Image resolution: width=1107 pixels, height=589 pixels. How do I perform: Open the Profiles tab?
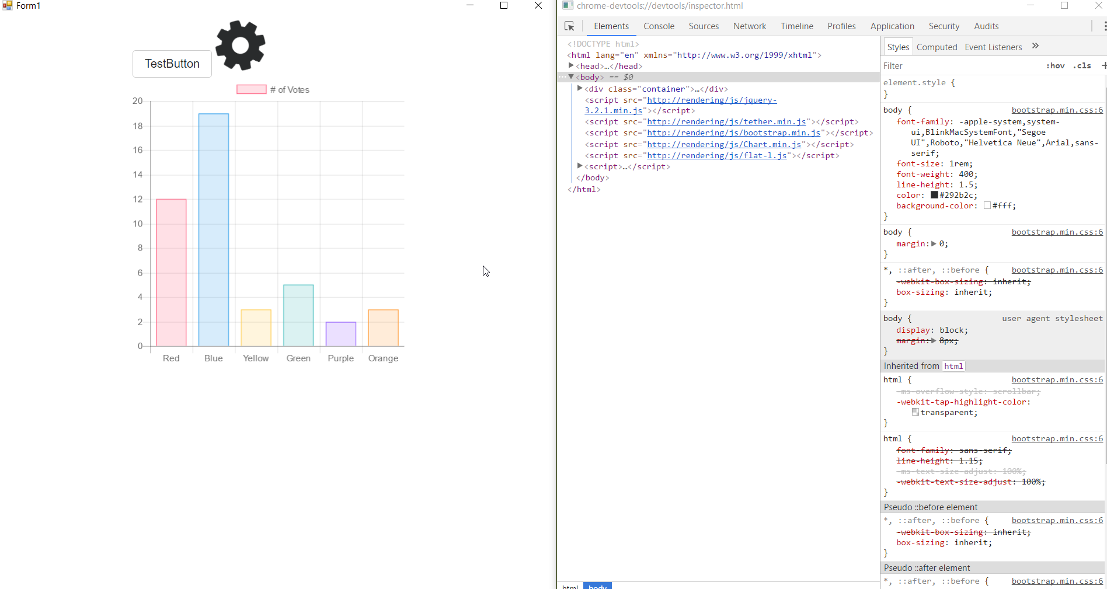point(841,26)
